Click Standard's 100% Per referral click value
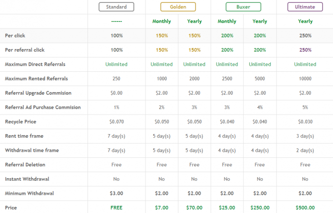 117,50
